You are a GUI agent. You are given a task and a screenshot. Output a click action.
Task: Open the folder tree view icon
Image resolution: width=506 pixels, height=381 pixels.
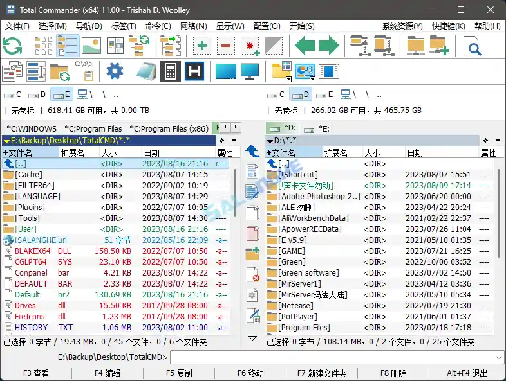coord(139,46)
